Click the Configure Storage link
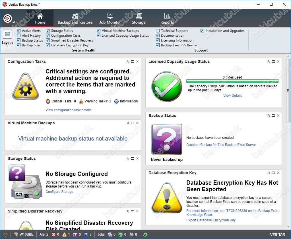The height and width of the screenshot is (239, 291). [x=59, y=192]
